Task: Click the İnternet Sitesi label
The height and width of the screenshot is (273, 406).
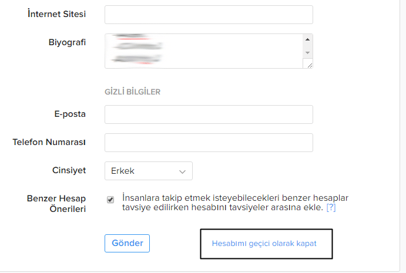Action: (x=57, y=14)
